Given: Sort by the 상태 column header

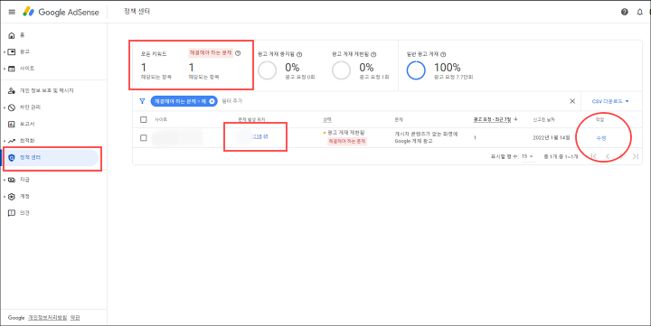Looking at the screenshot, I should tap(327, 119).
